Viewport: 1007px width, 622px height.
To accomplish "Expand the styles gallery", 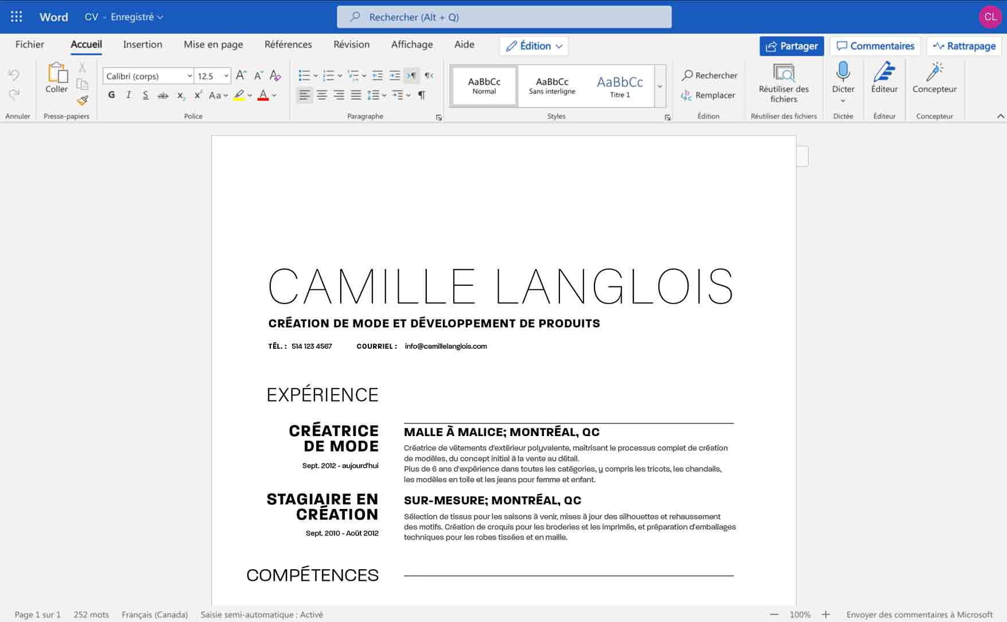I will coord(660,86).
